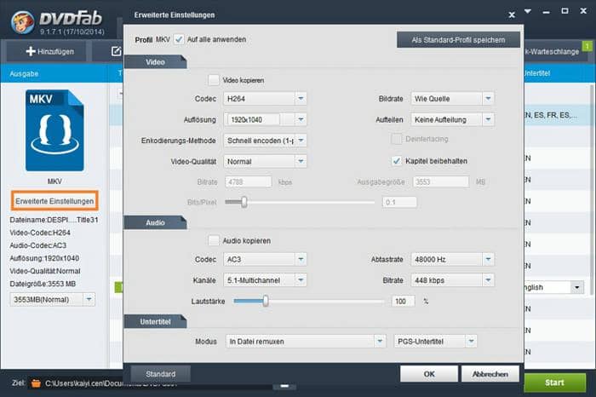This screenshot has height=397, width=596.
Task: Enable the Video kopieren checkbox
Action: pyautogui.click(x=214, y=80)
